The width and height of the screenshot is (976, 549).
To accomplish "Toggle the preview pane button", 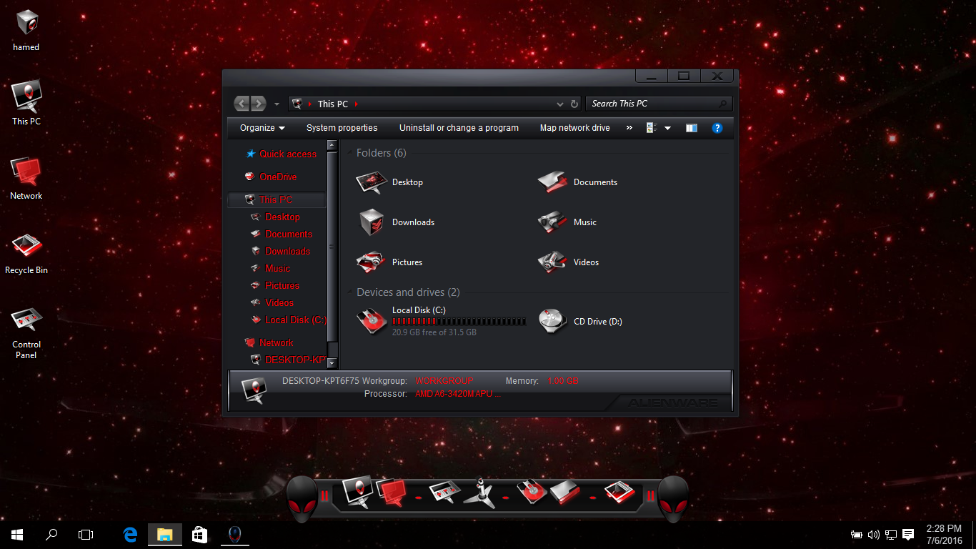I will point(691,128).
